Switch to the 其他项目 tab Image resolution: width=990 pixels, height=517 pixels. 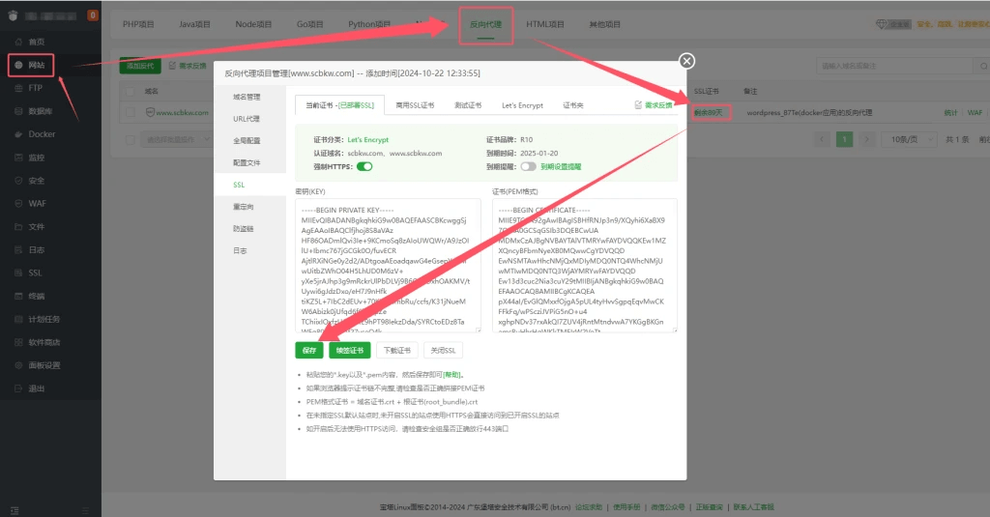pyautogui.click(x=605, y=24)
